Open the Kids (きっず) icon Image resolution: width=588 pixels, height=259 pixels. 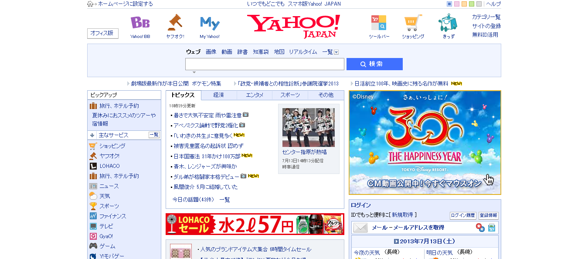click(x=448, y=23)
